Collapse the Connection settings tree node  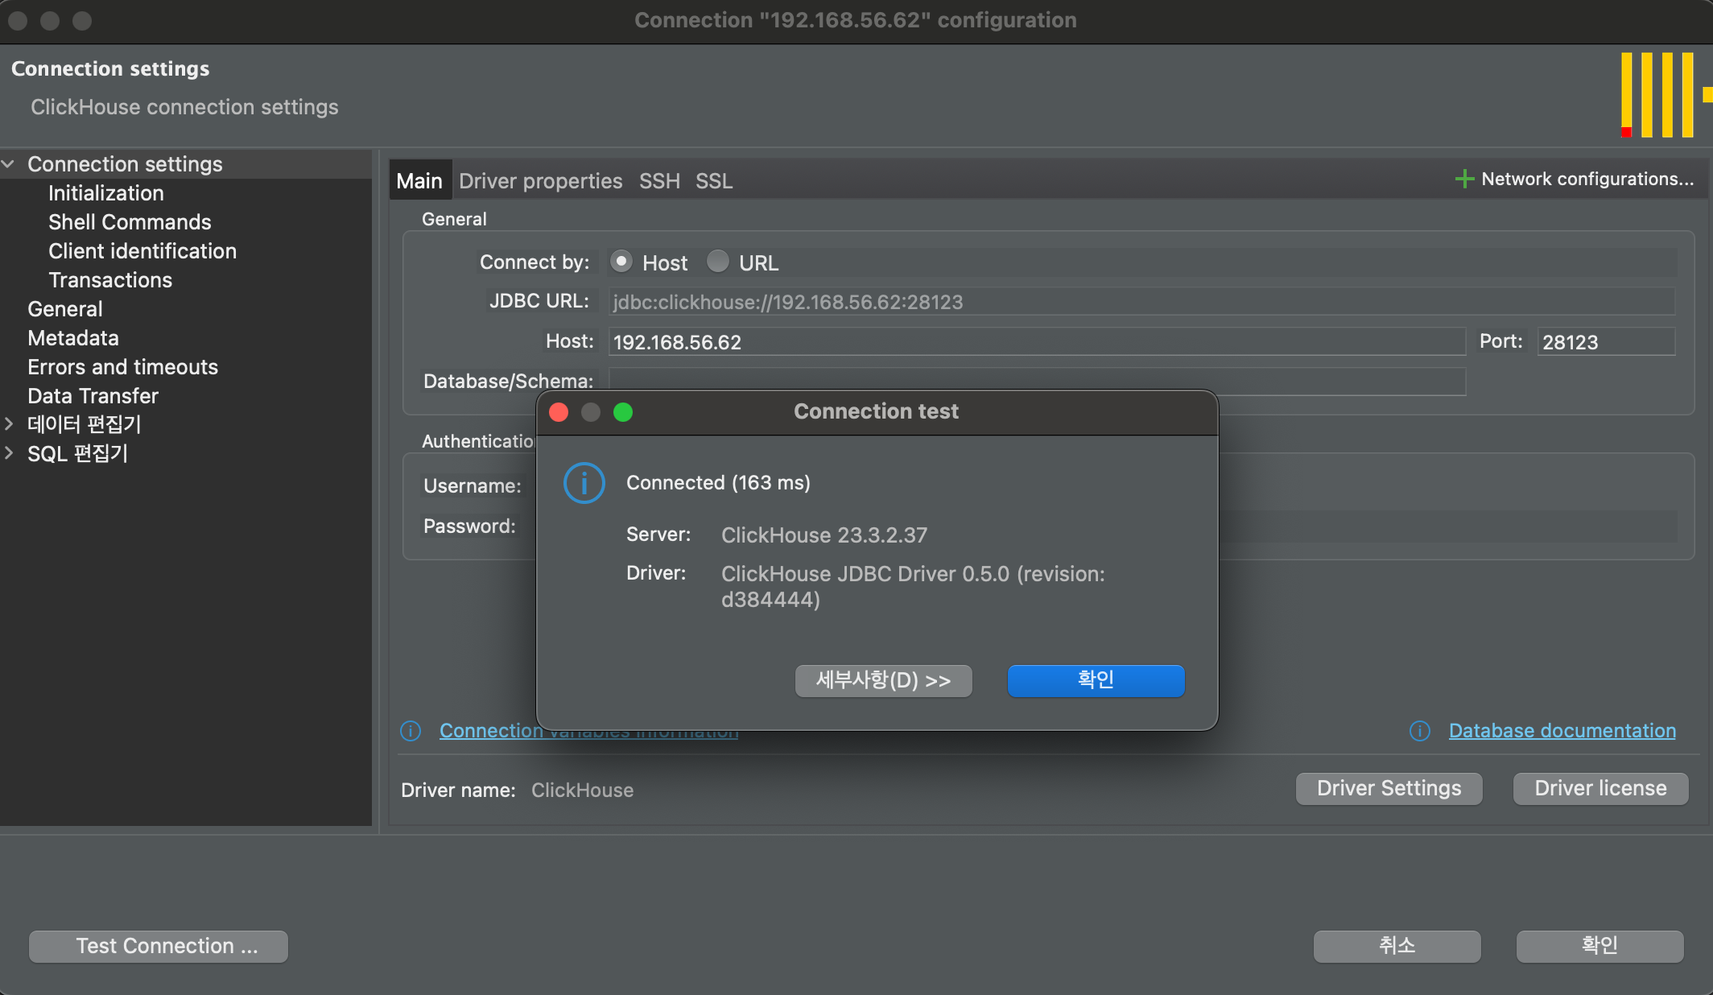point(9,164)
